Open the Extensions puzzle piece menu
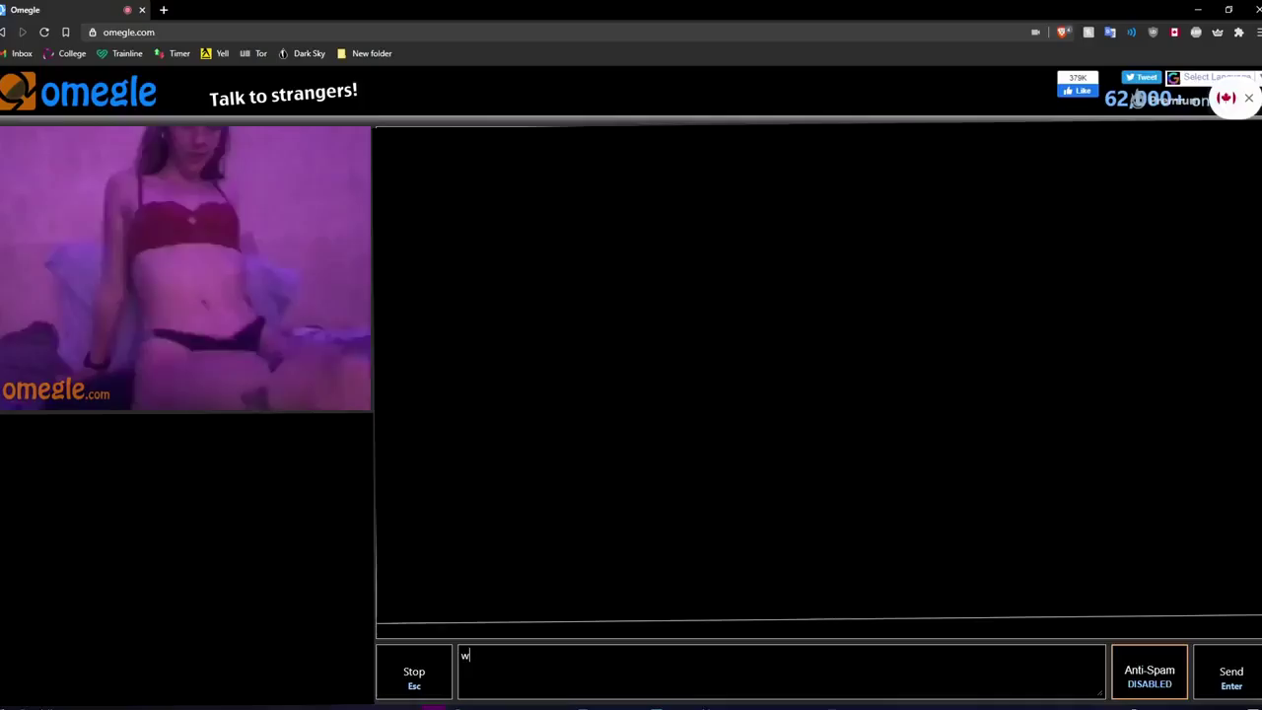Viewport: 1262px width, 710px height. (1238, 33)
